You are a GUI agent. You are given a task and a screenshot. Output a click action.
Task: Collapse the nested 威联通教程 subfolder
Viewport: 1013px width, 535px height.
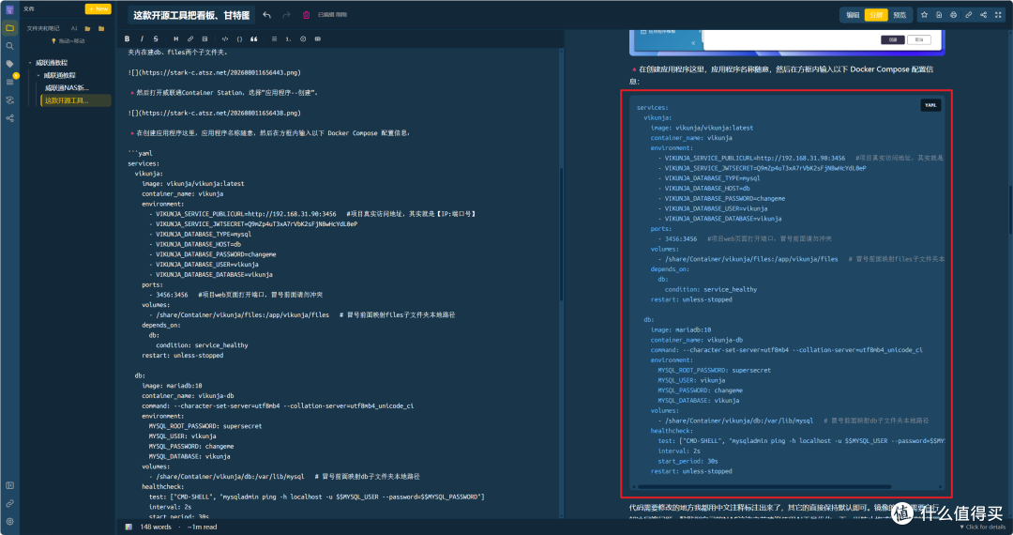(38, 75)
